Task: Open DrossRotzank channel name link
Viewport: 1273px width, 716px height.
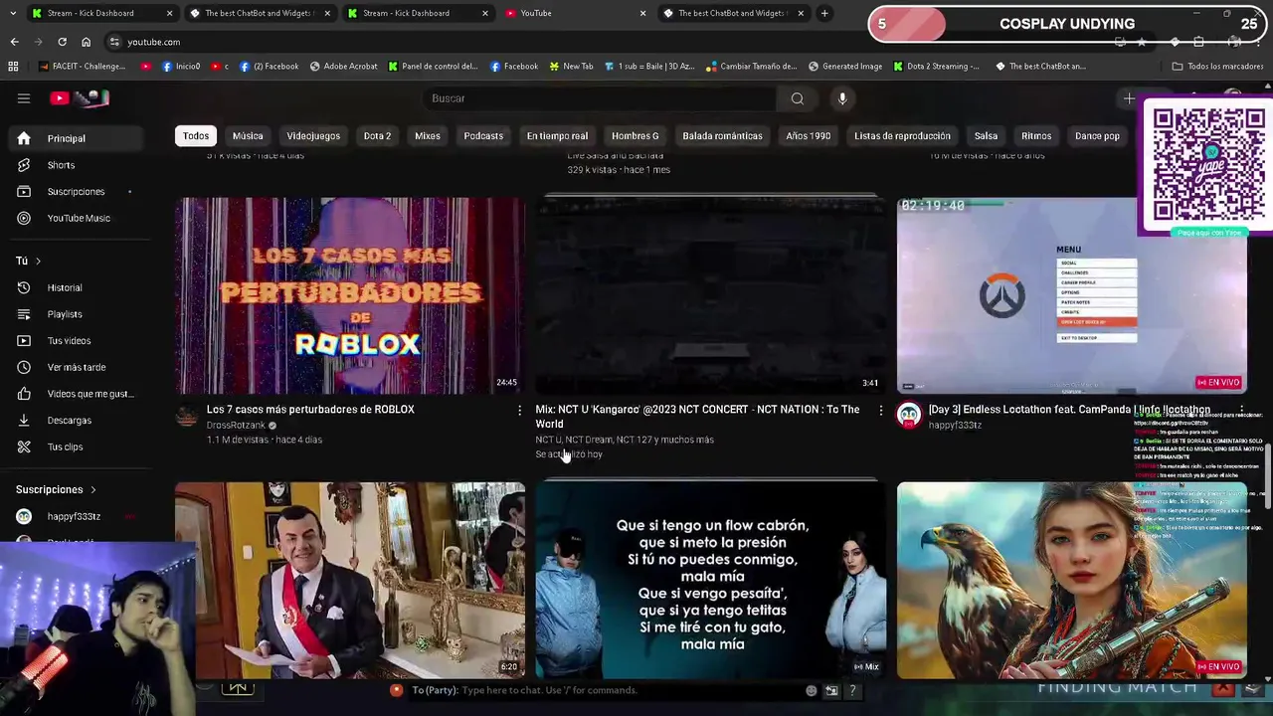Action: [x=236, y=426]
